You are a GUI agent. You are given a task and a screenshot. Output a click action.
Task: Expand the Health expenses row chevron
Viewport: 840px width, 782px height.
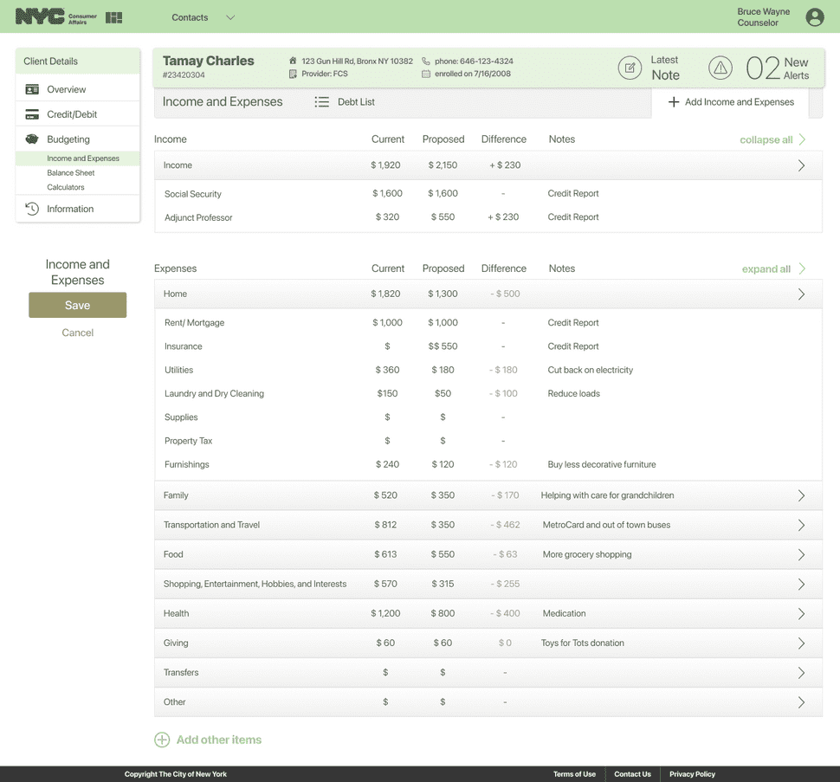point(801,613)
